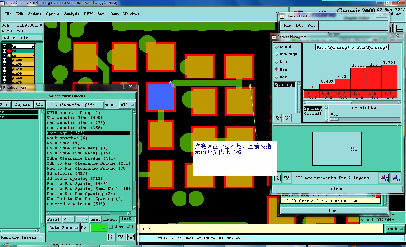Select Circuit in the histogram list
Screen dimensions: 406x247
coord(313,114)
